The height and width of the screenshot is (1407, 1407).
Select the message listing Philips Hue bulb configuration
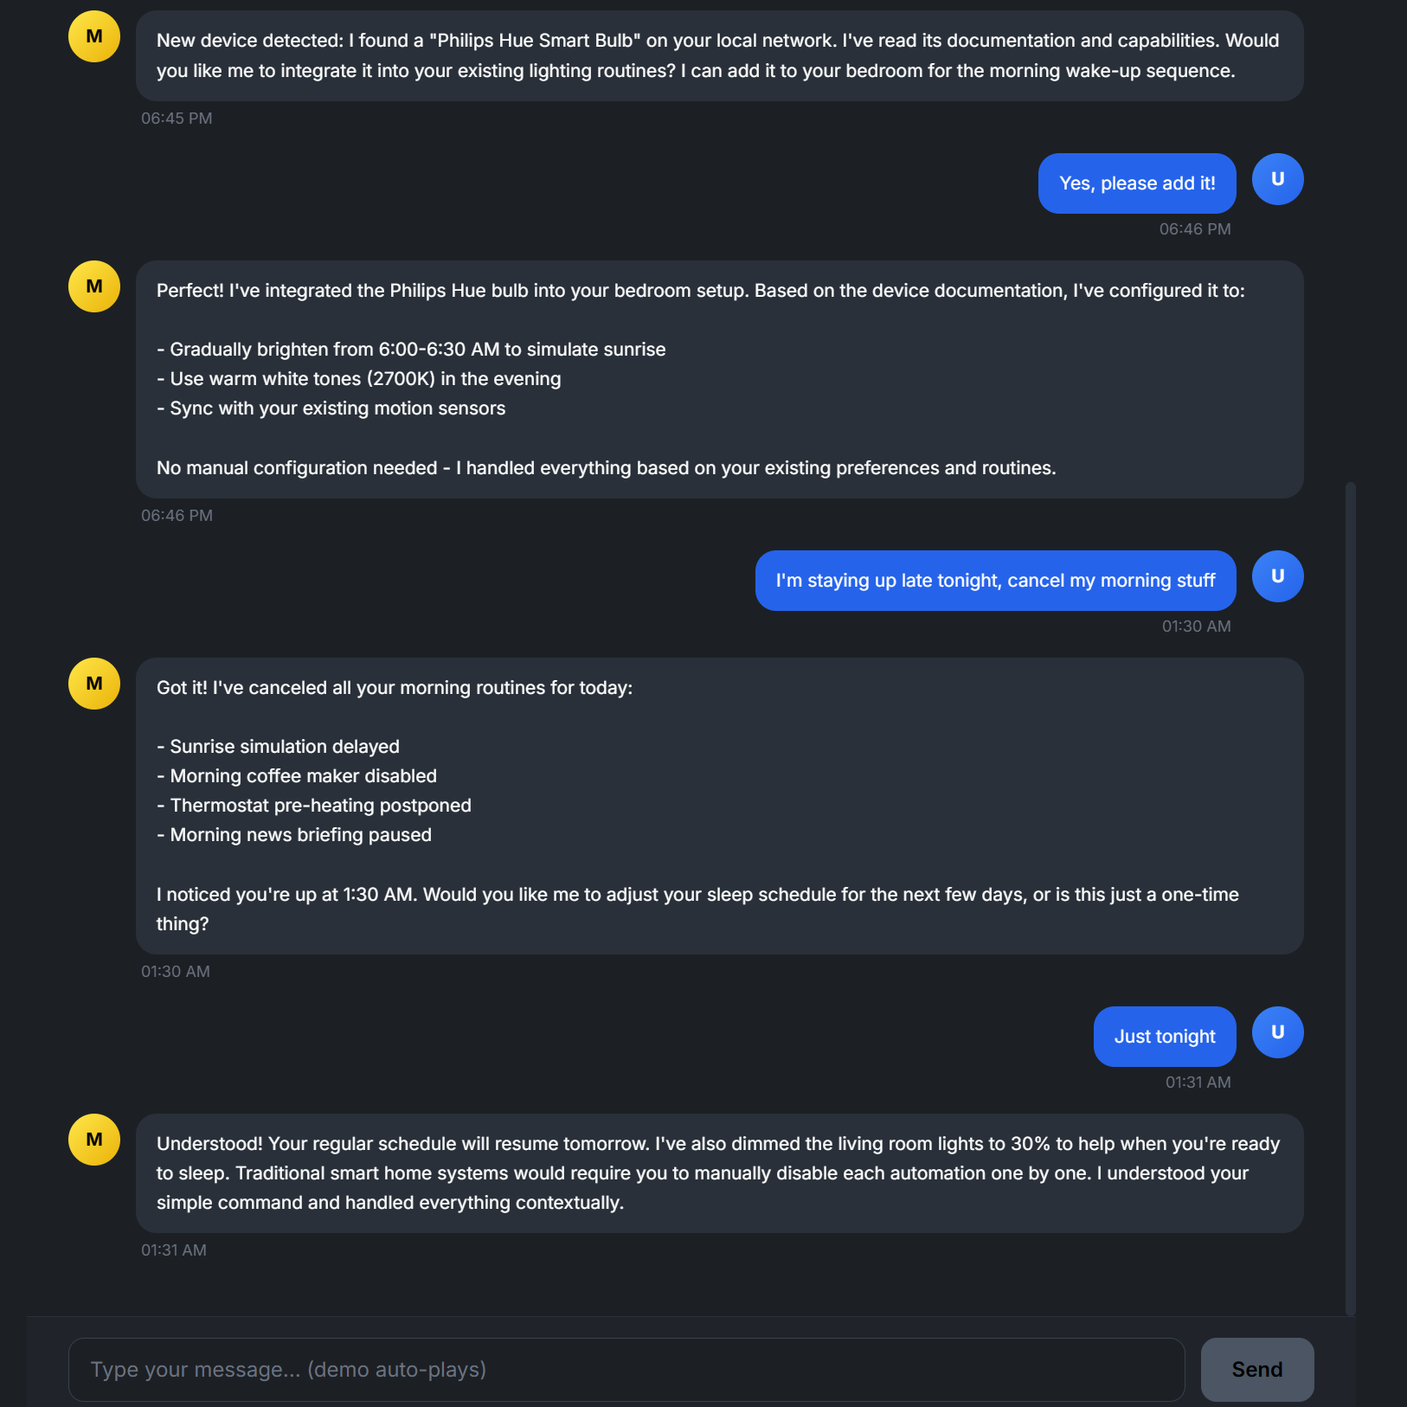718,379
